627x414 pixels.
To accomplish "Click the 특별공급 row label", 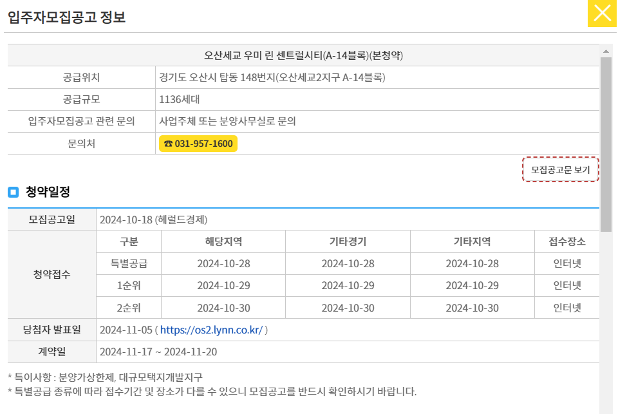I will click(x=129, y=263).
